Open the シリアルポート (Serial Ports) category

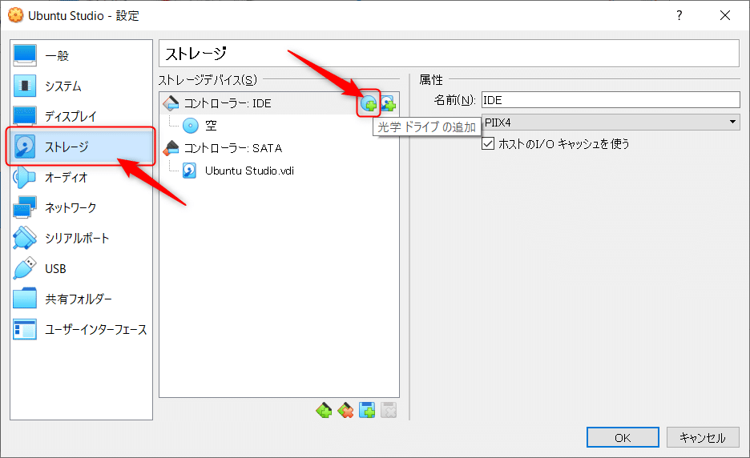81,238
